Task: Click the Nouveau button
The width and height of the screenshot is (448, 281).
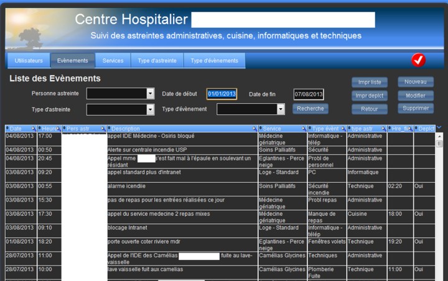Action: point(415,82)
